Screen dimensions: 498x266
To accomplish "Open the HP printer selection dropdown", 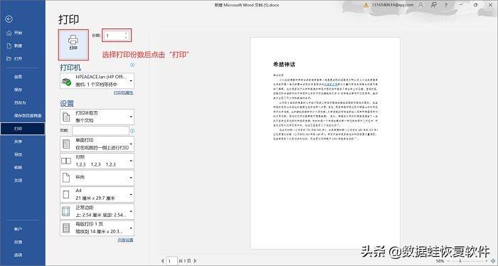I will click(x=97, y=81).
